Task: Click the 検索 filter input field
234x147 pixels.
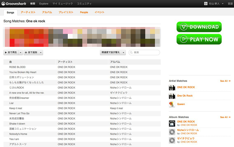Action: (x=144, y=52)
